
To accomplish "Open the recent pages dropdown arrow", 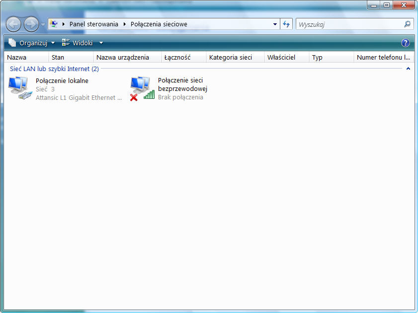I will pyautogui.click(x=43, y=24).
